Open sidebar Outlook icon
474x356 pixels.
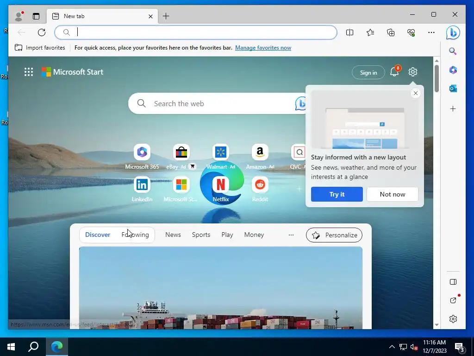click(x=453, y=89)
